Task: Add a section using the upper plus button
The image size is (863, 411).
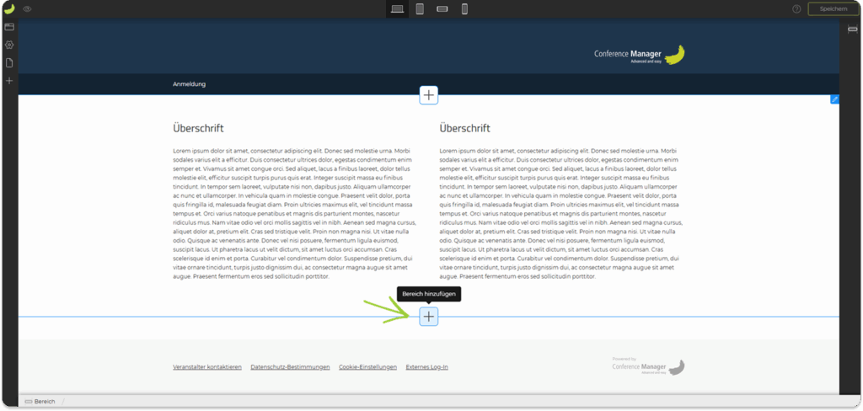Action: 429,95
